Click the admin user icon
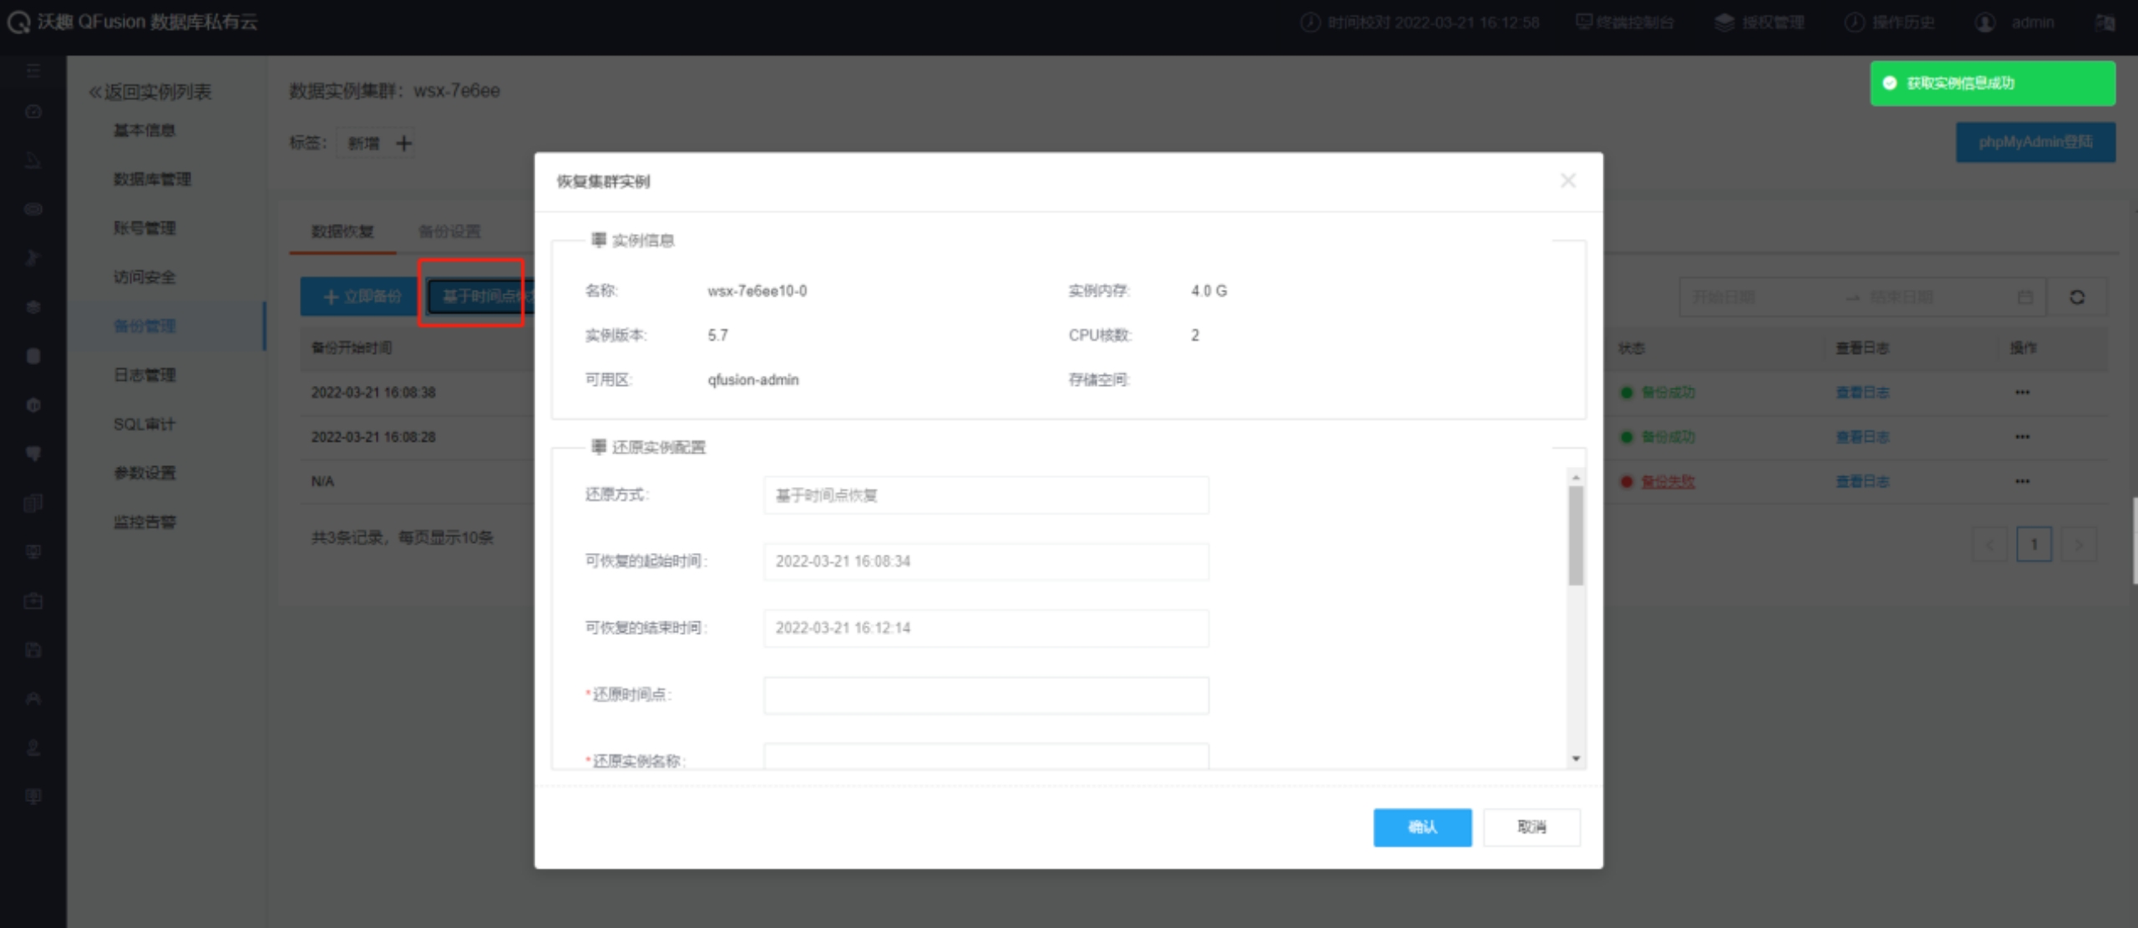 (1985, 23)
